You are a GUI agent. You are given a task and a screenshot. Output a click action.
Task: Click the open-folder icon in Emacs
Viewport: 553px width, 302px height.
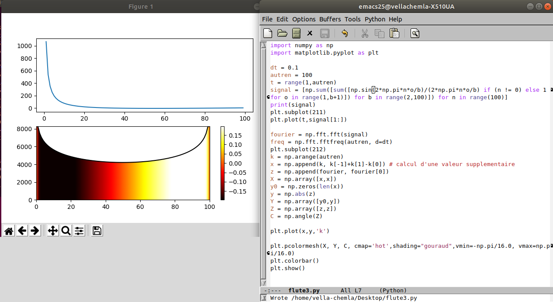pyautogui.click(x=282, y=33)
